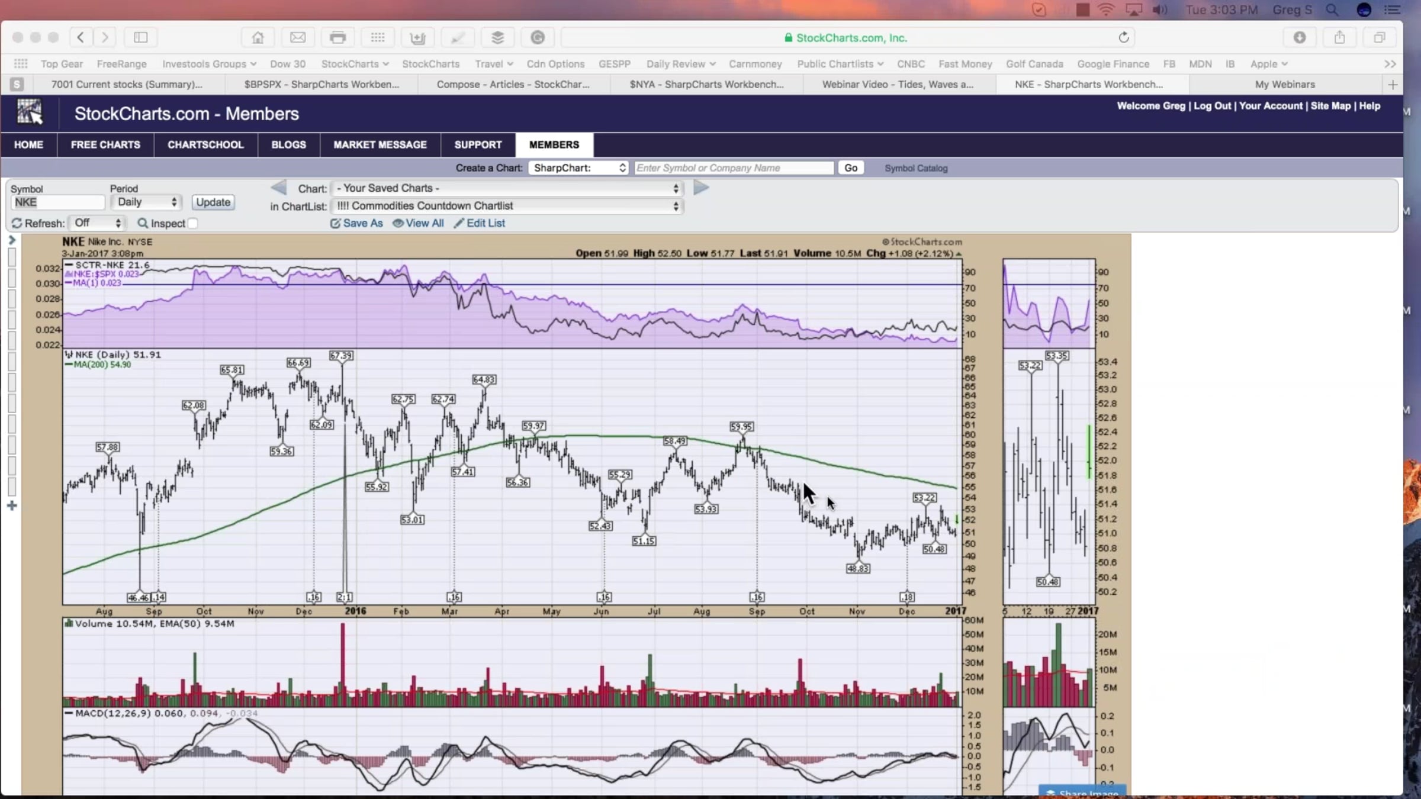
Task: Open the Top Sites grid toolbar icon
Action: click(x=378, y=37)
